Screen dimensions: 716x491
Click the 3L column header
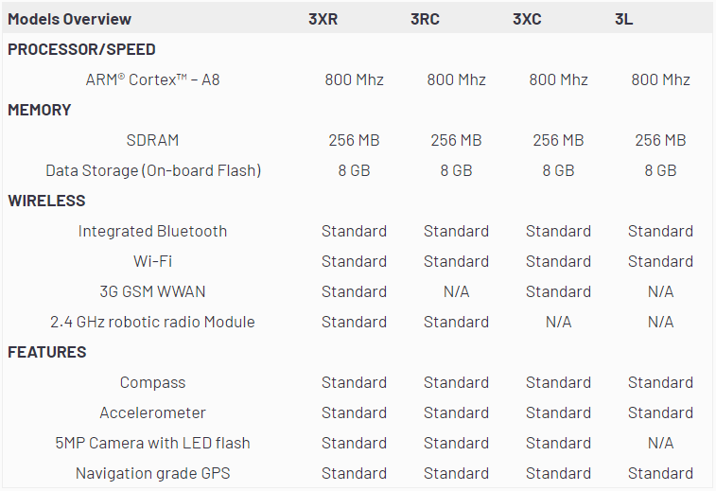coord(623,19)
